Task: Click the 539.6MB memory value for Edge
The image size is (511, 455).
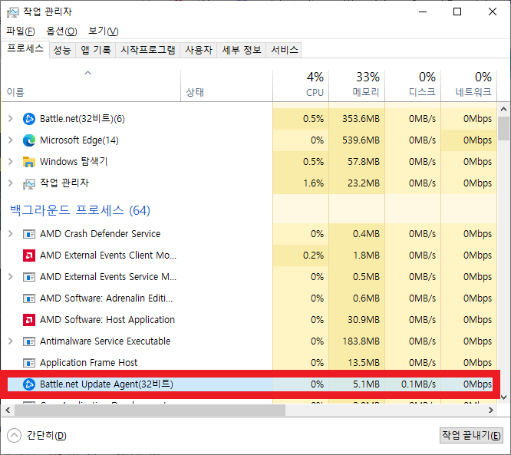Action: coord(361,140)
